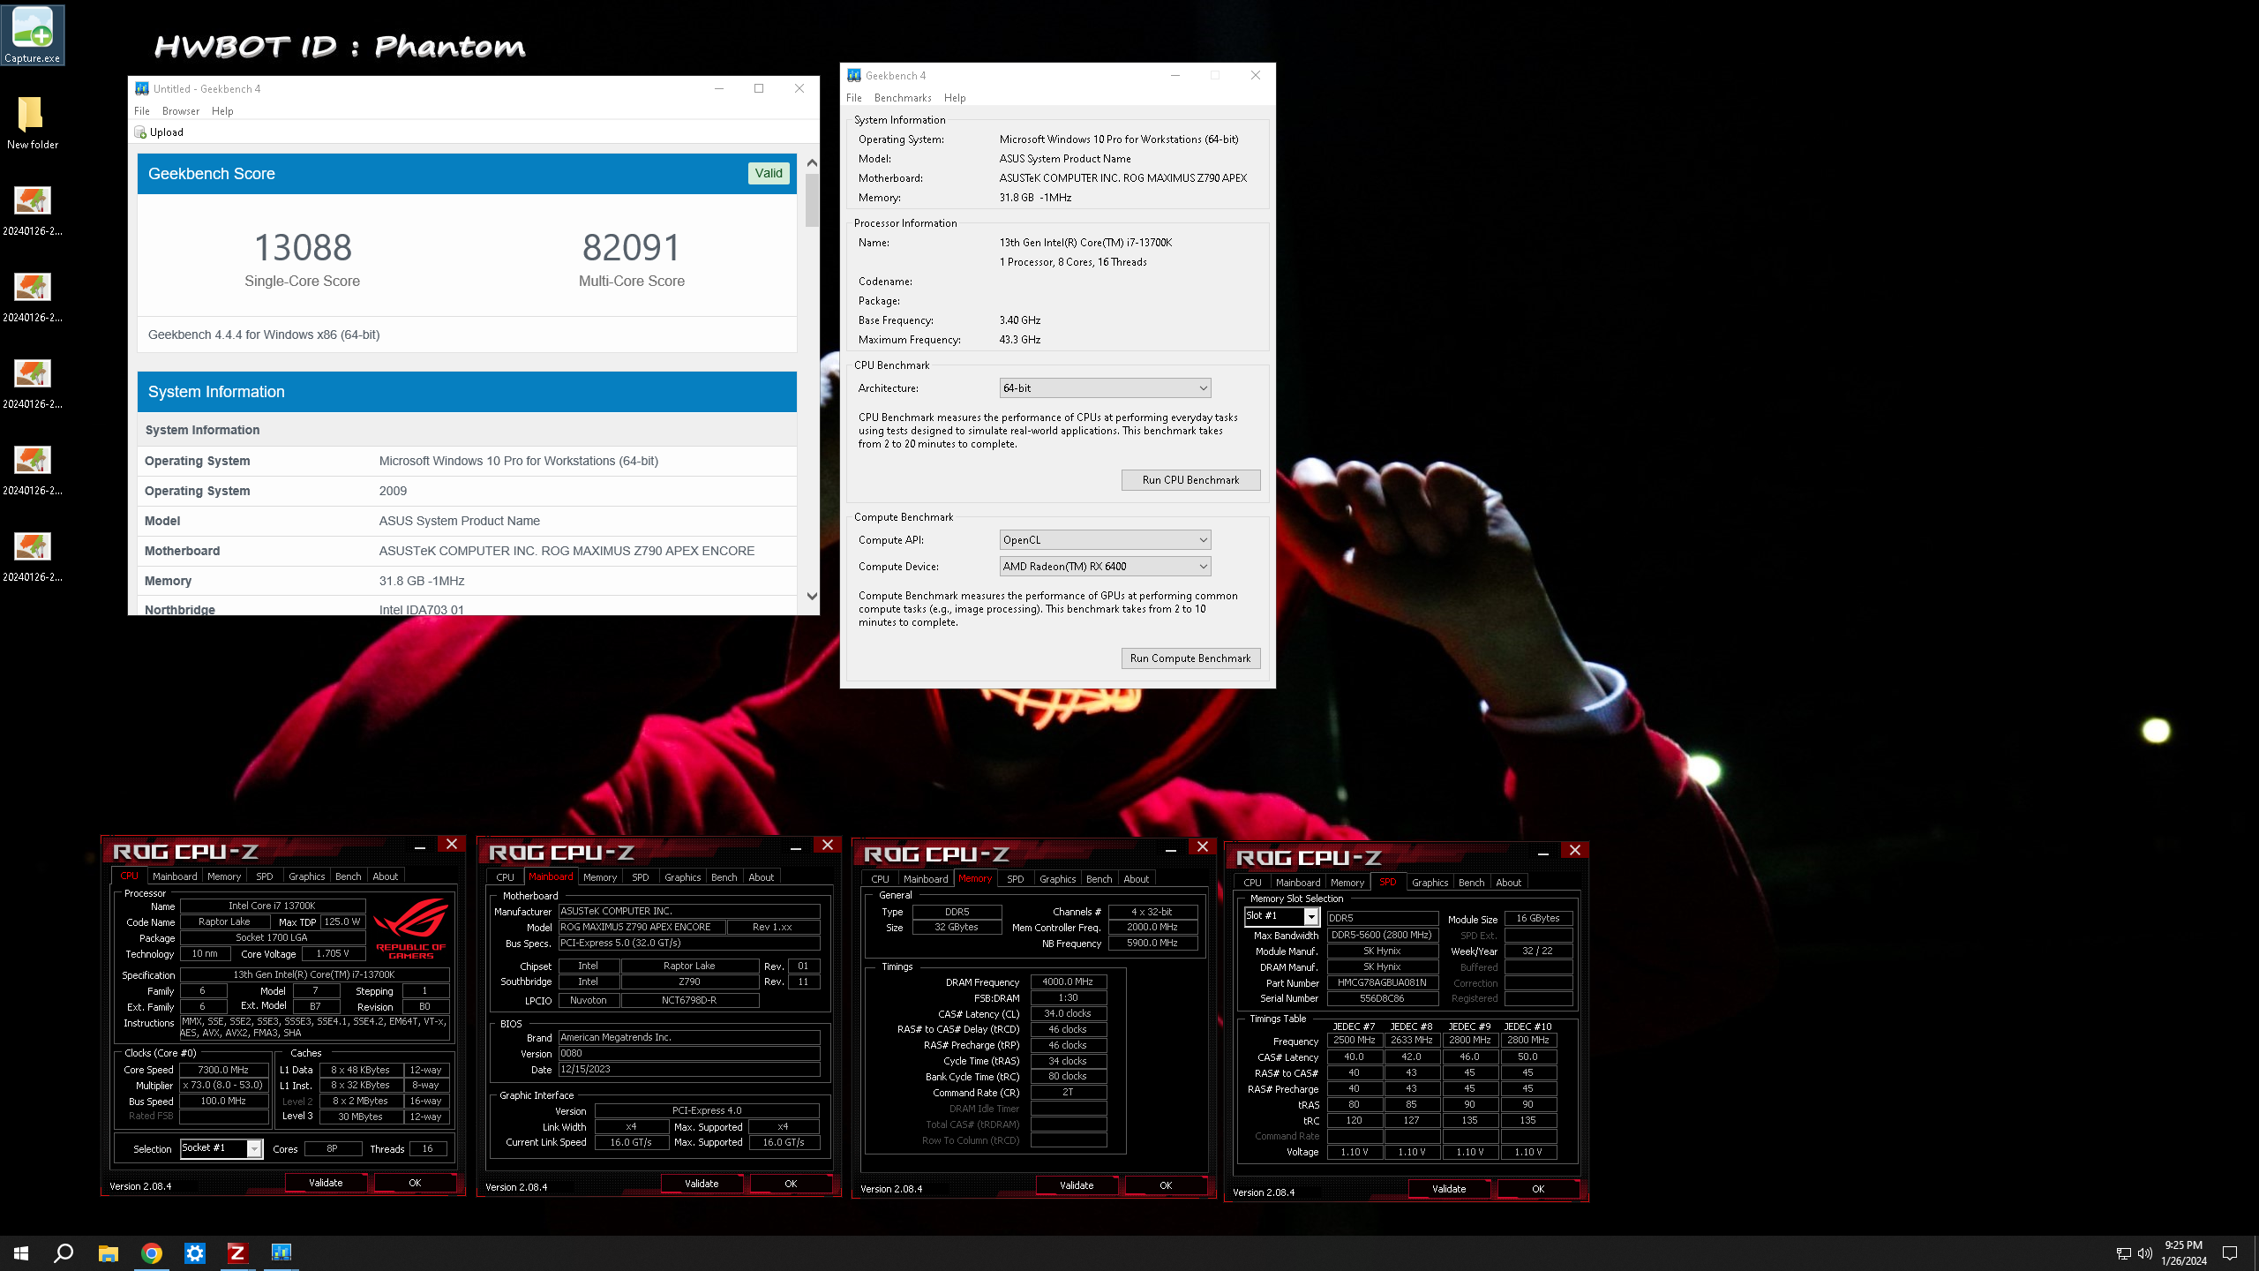
Task: Open the settings gear taskbar icon
Action: click(194, 1252)
